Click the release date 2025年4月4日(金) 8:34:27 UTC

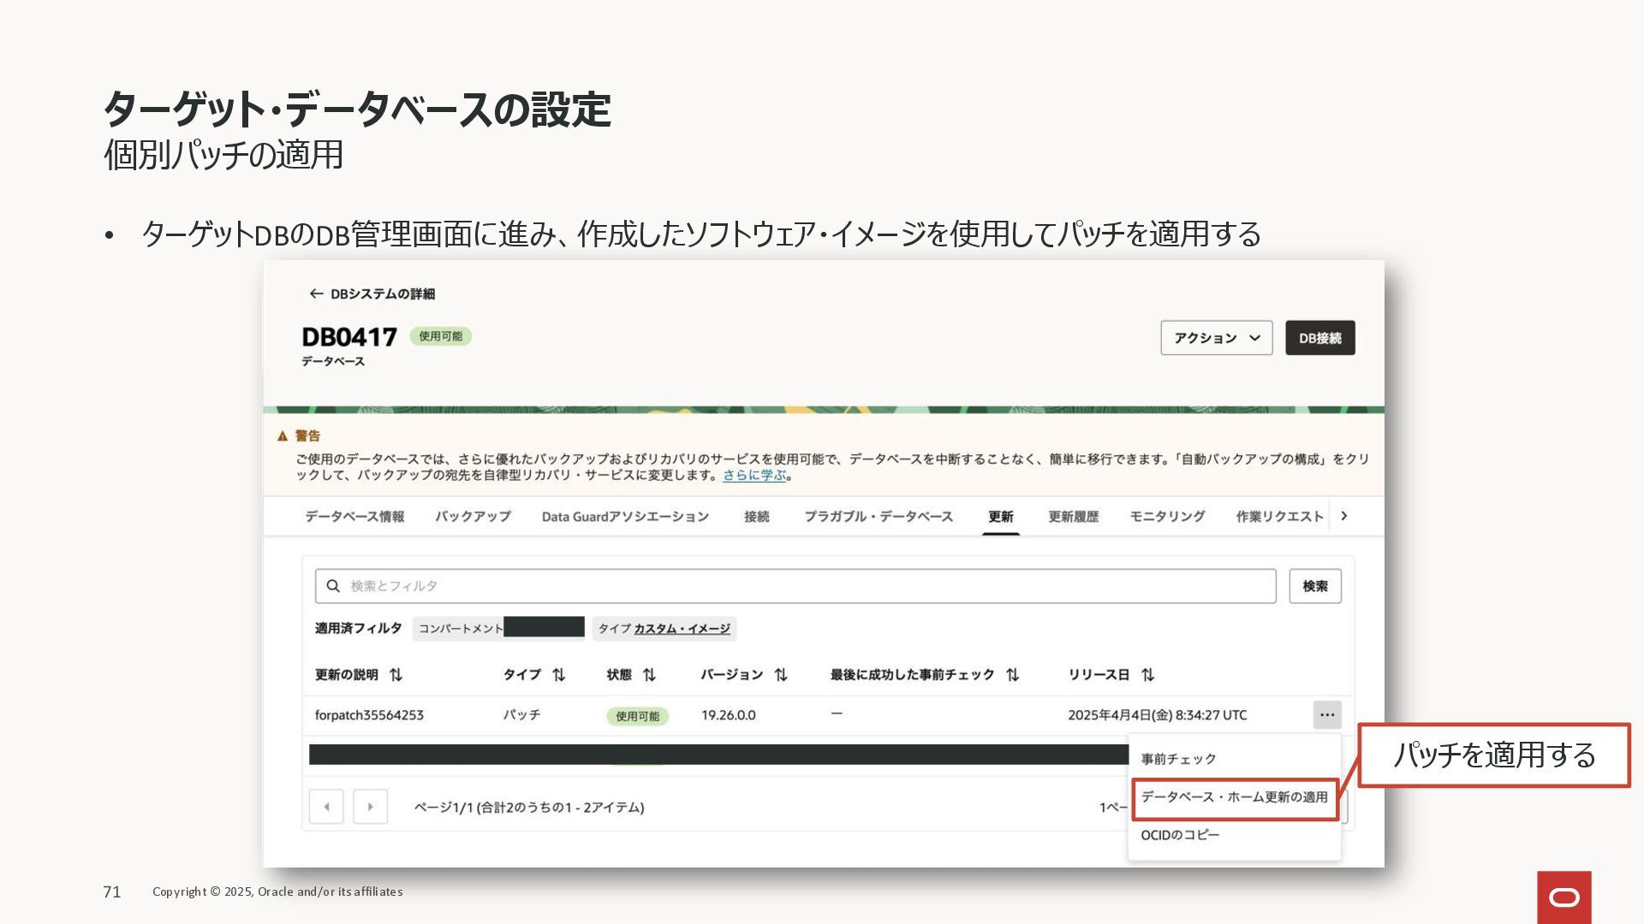tap(1157, 715)
